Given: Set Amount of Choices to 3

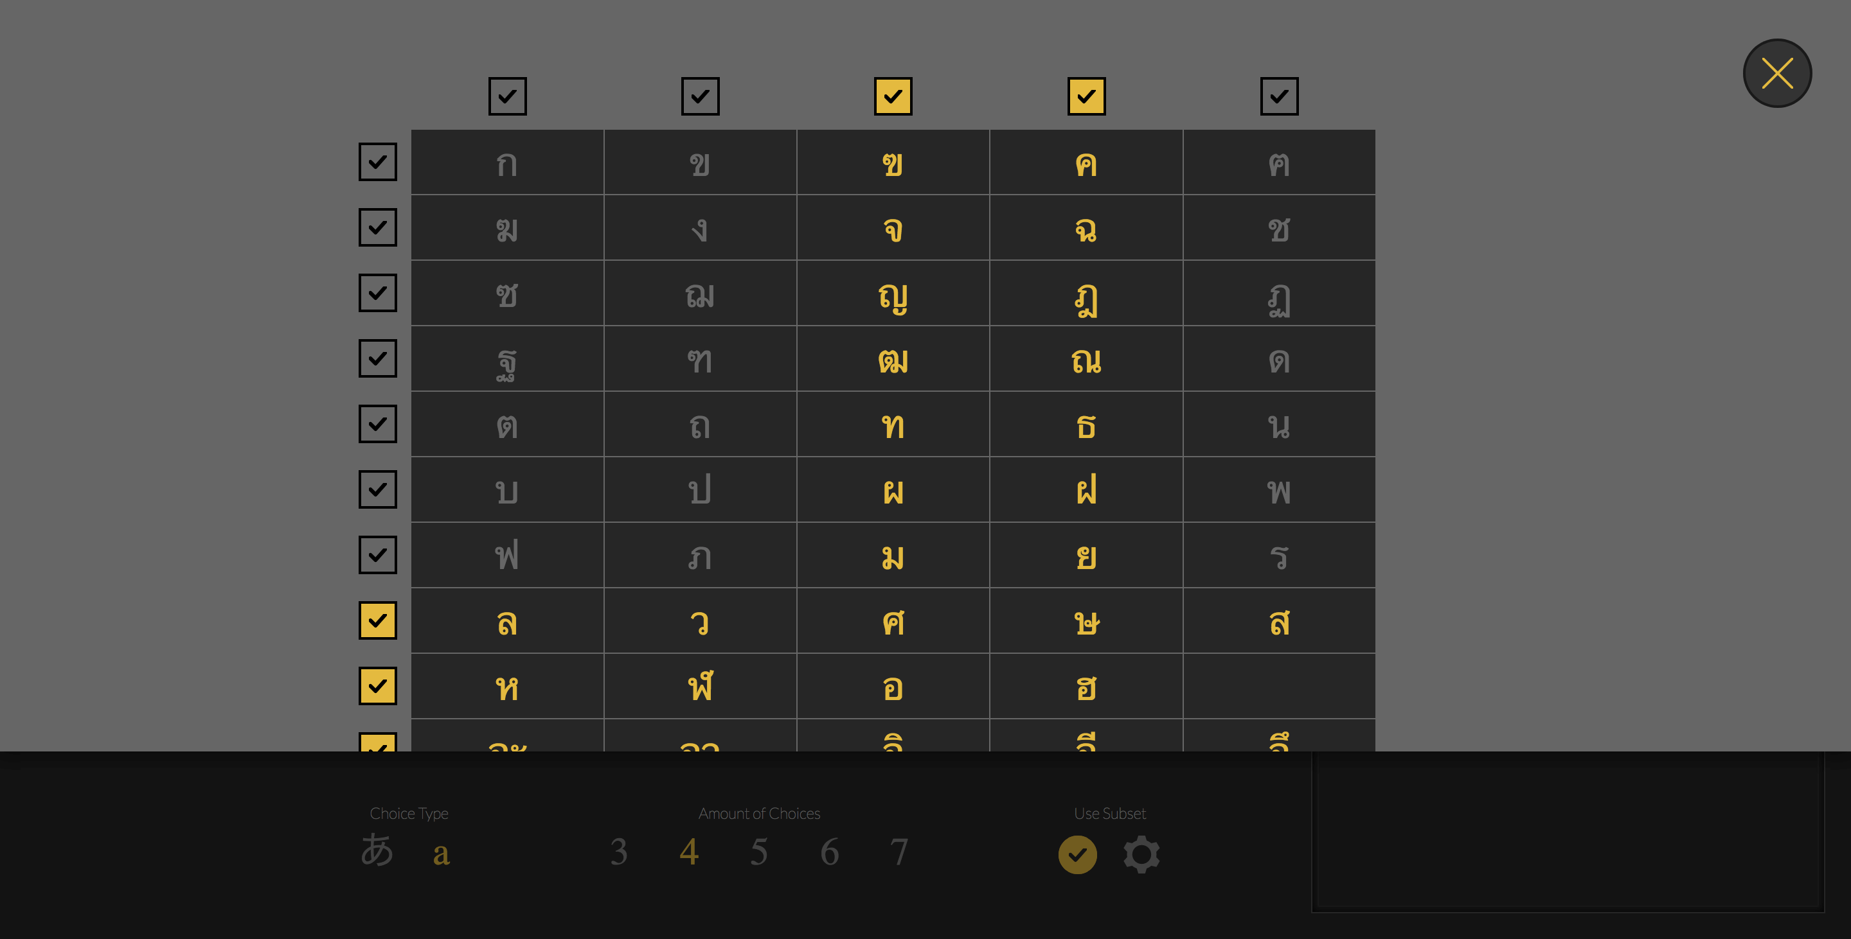Looking at the screenshot, I should click(619, 852).
